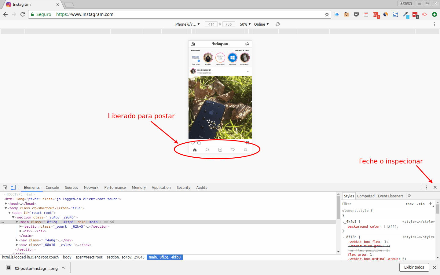Click the rotate screen orientation icon
The image size is (440, 275).
click(278, 24)
